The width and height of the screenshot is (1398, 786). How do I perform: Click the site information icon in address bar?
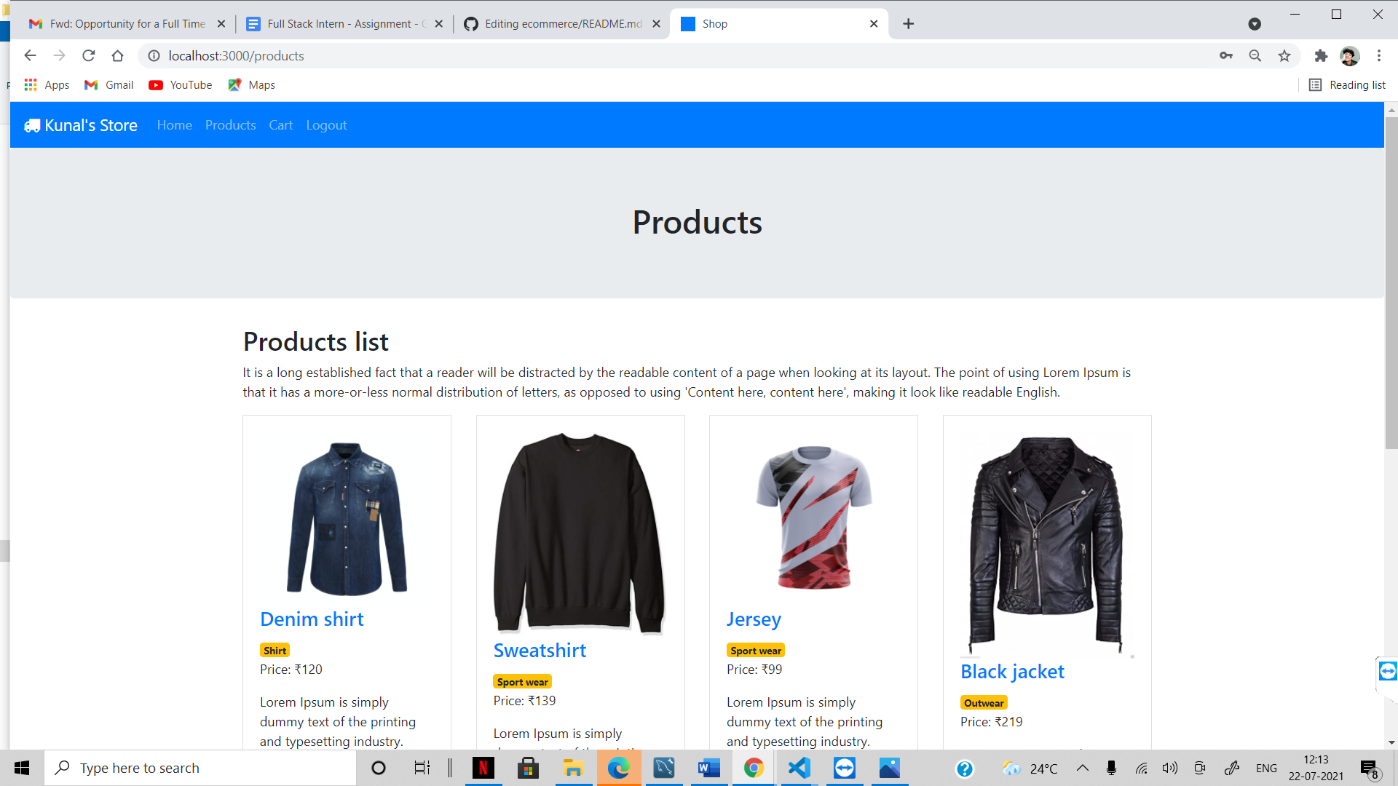coord(154,55)
